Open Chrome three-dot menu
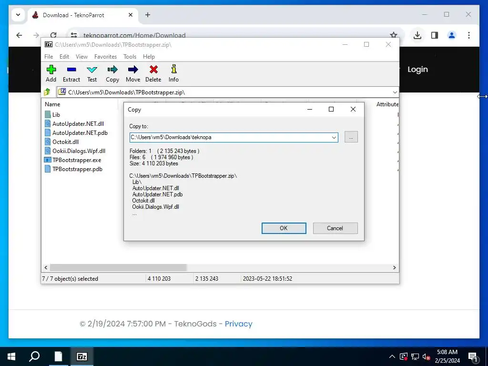 tap(469, 35)
